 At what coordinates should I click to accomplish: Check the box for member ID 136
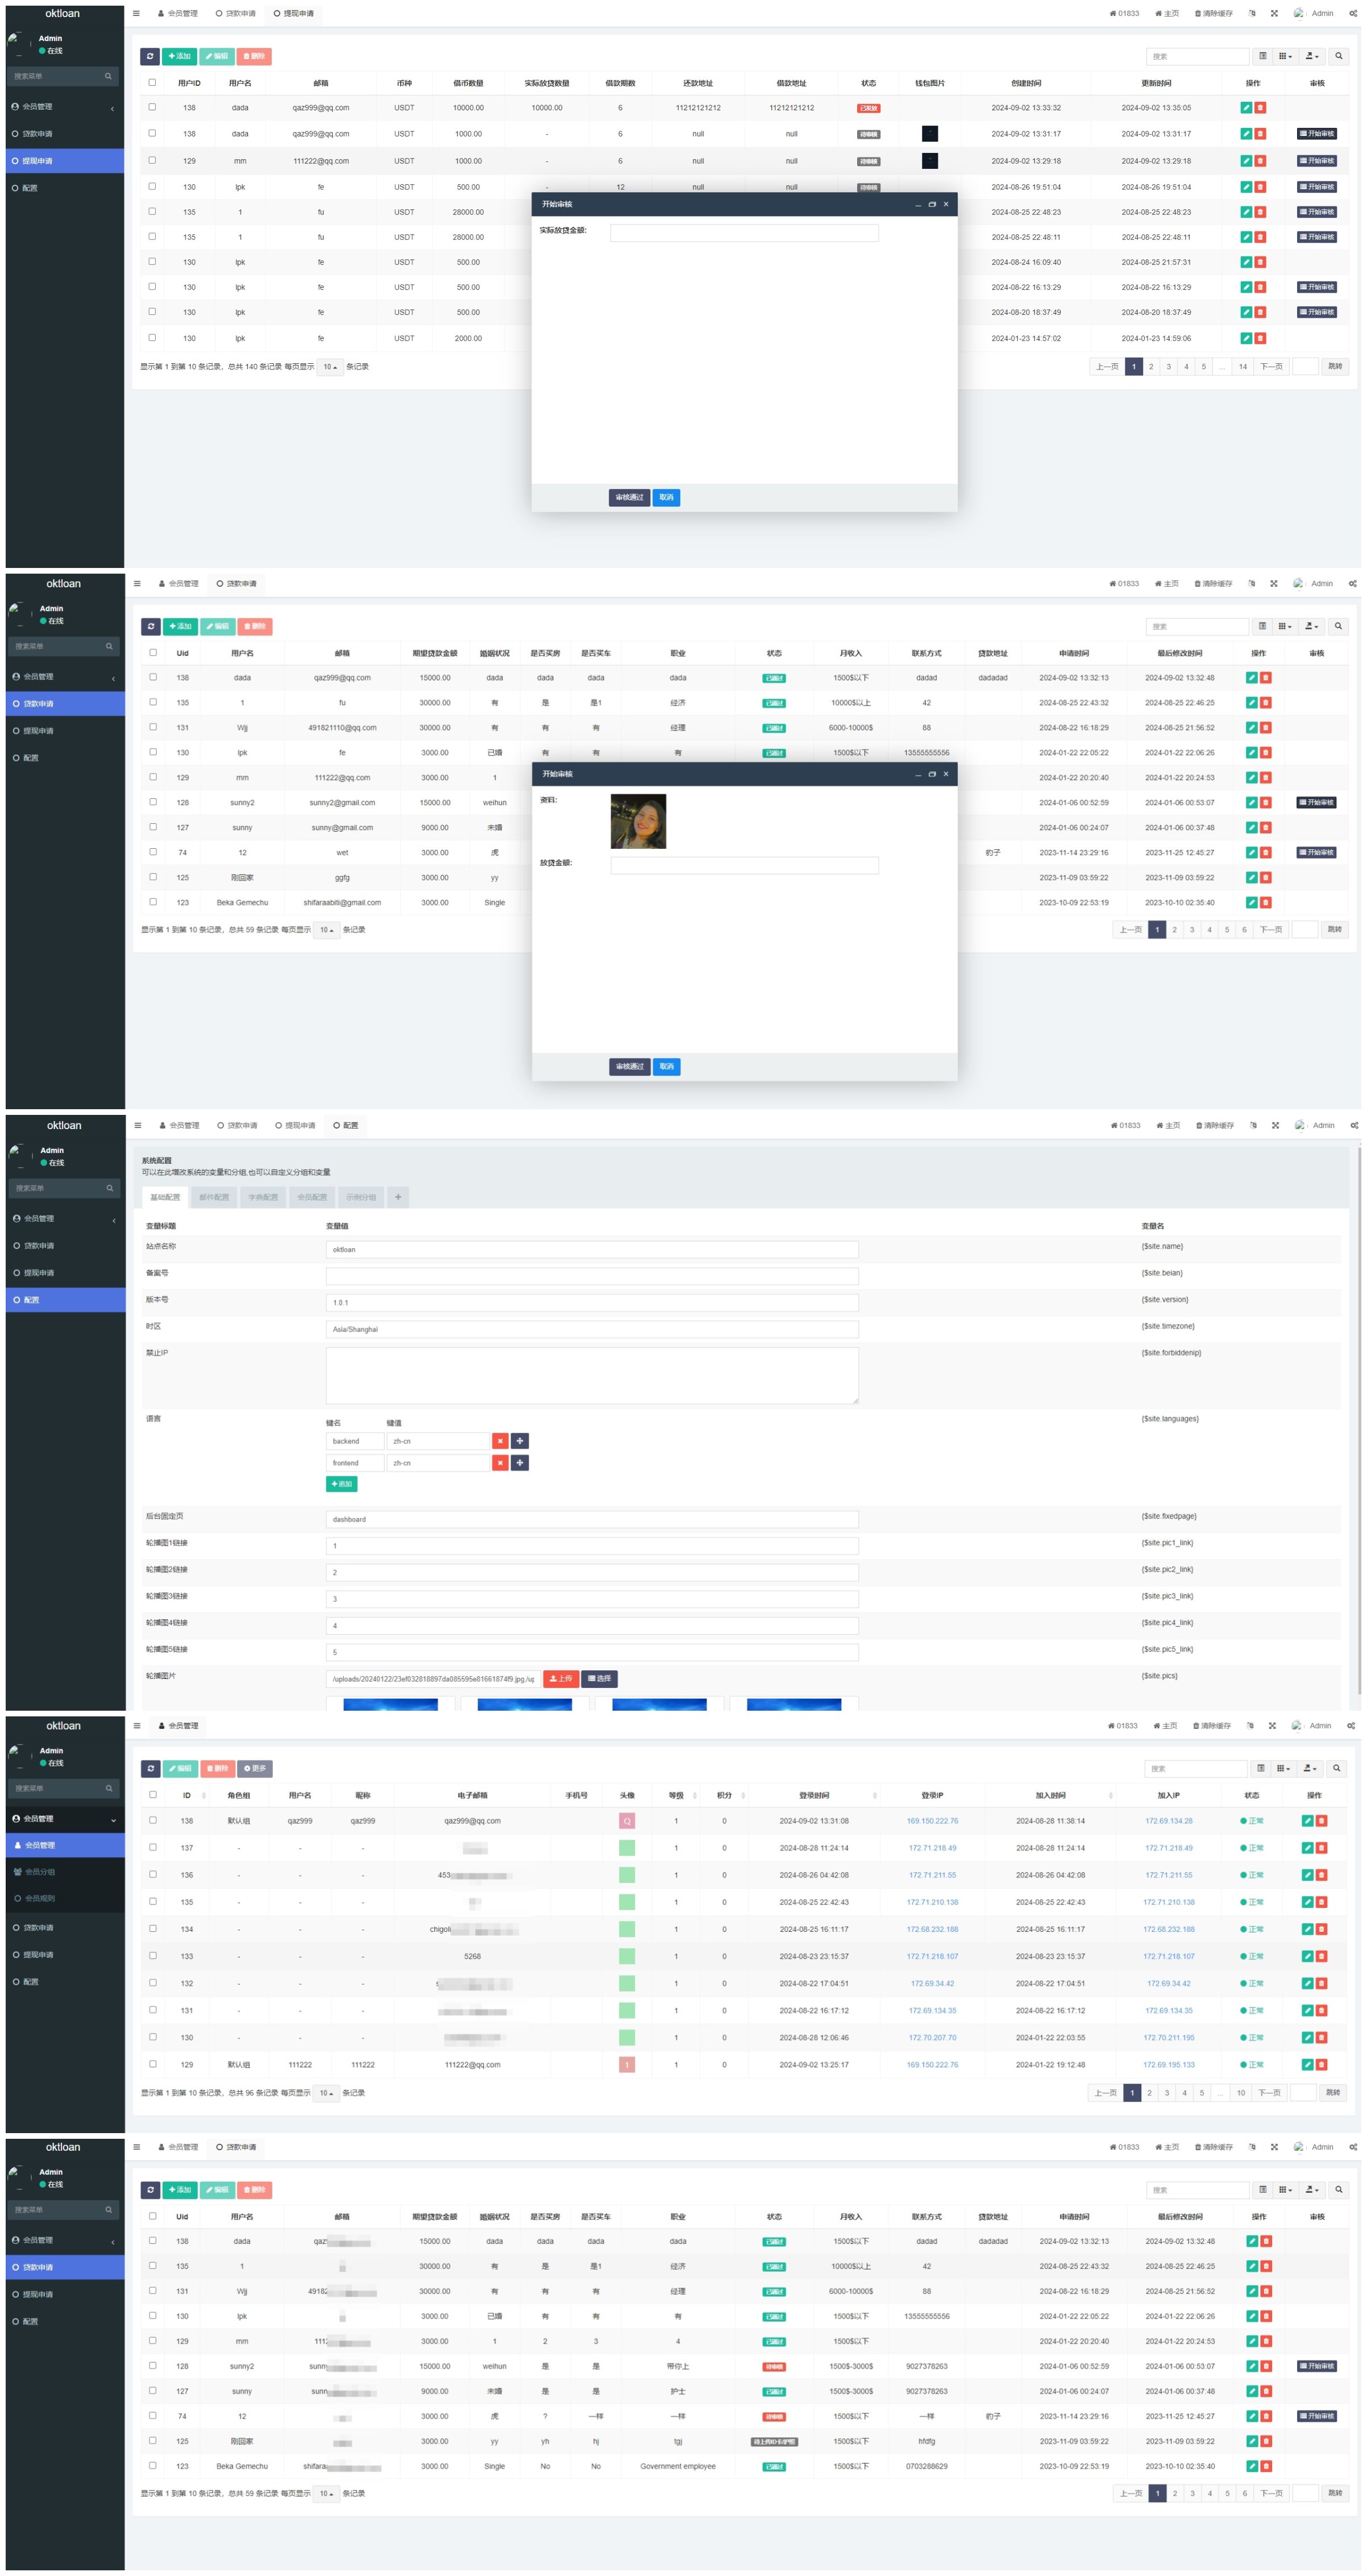pos(153,1874)
